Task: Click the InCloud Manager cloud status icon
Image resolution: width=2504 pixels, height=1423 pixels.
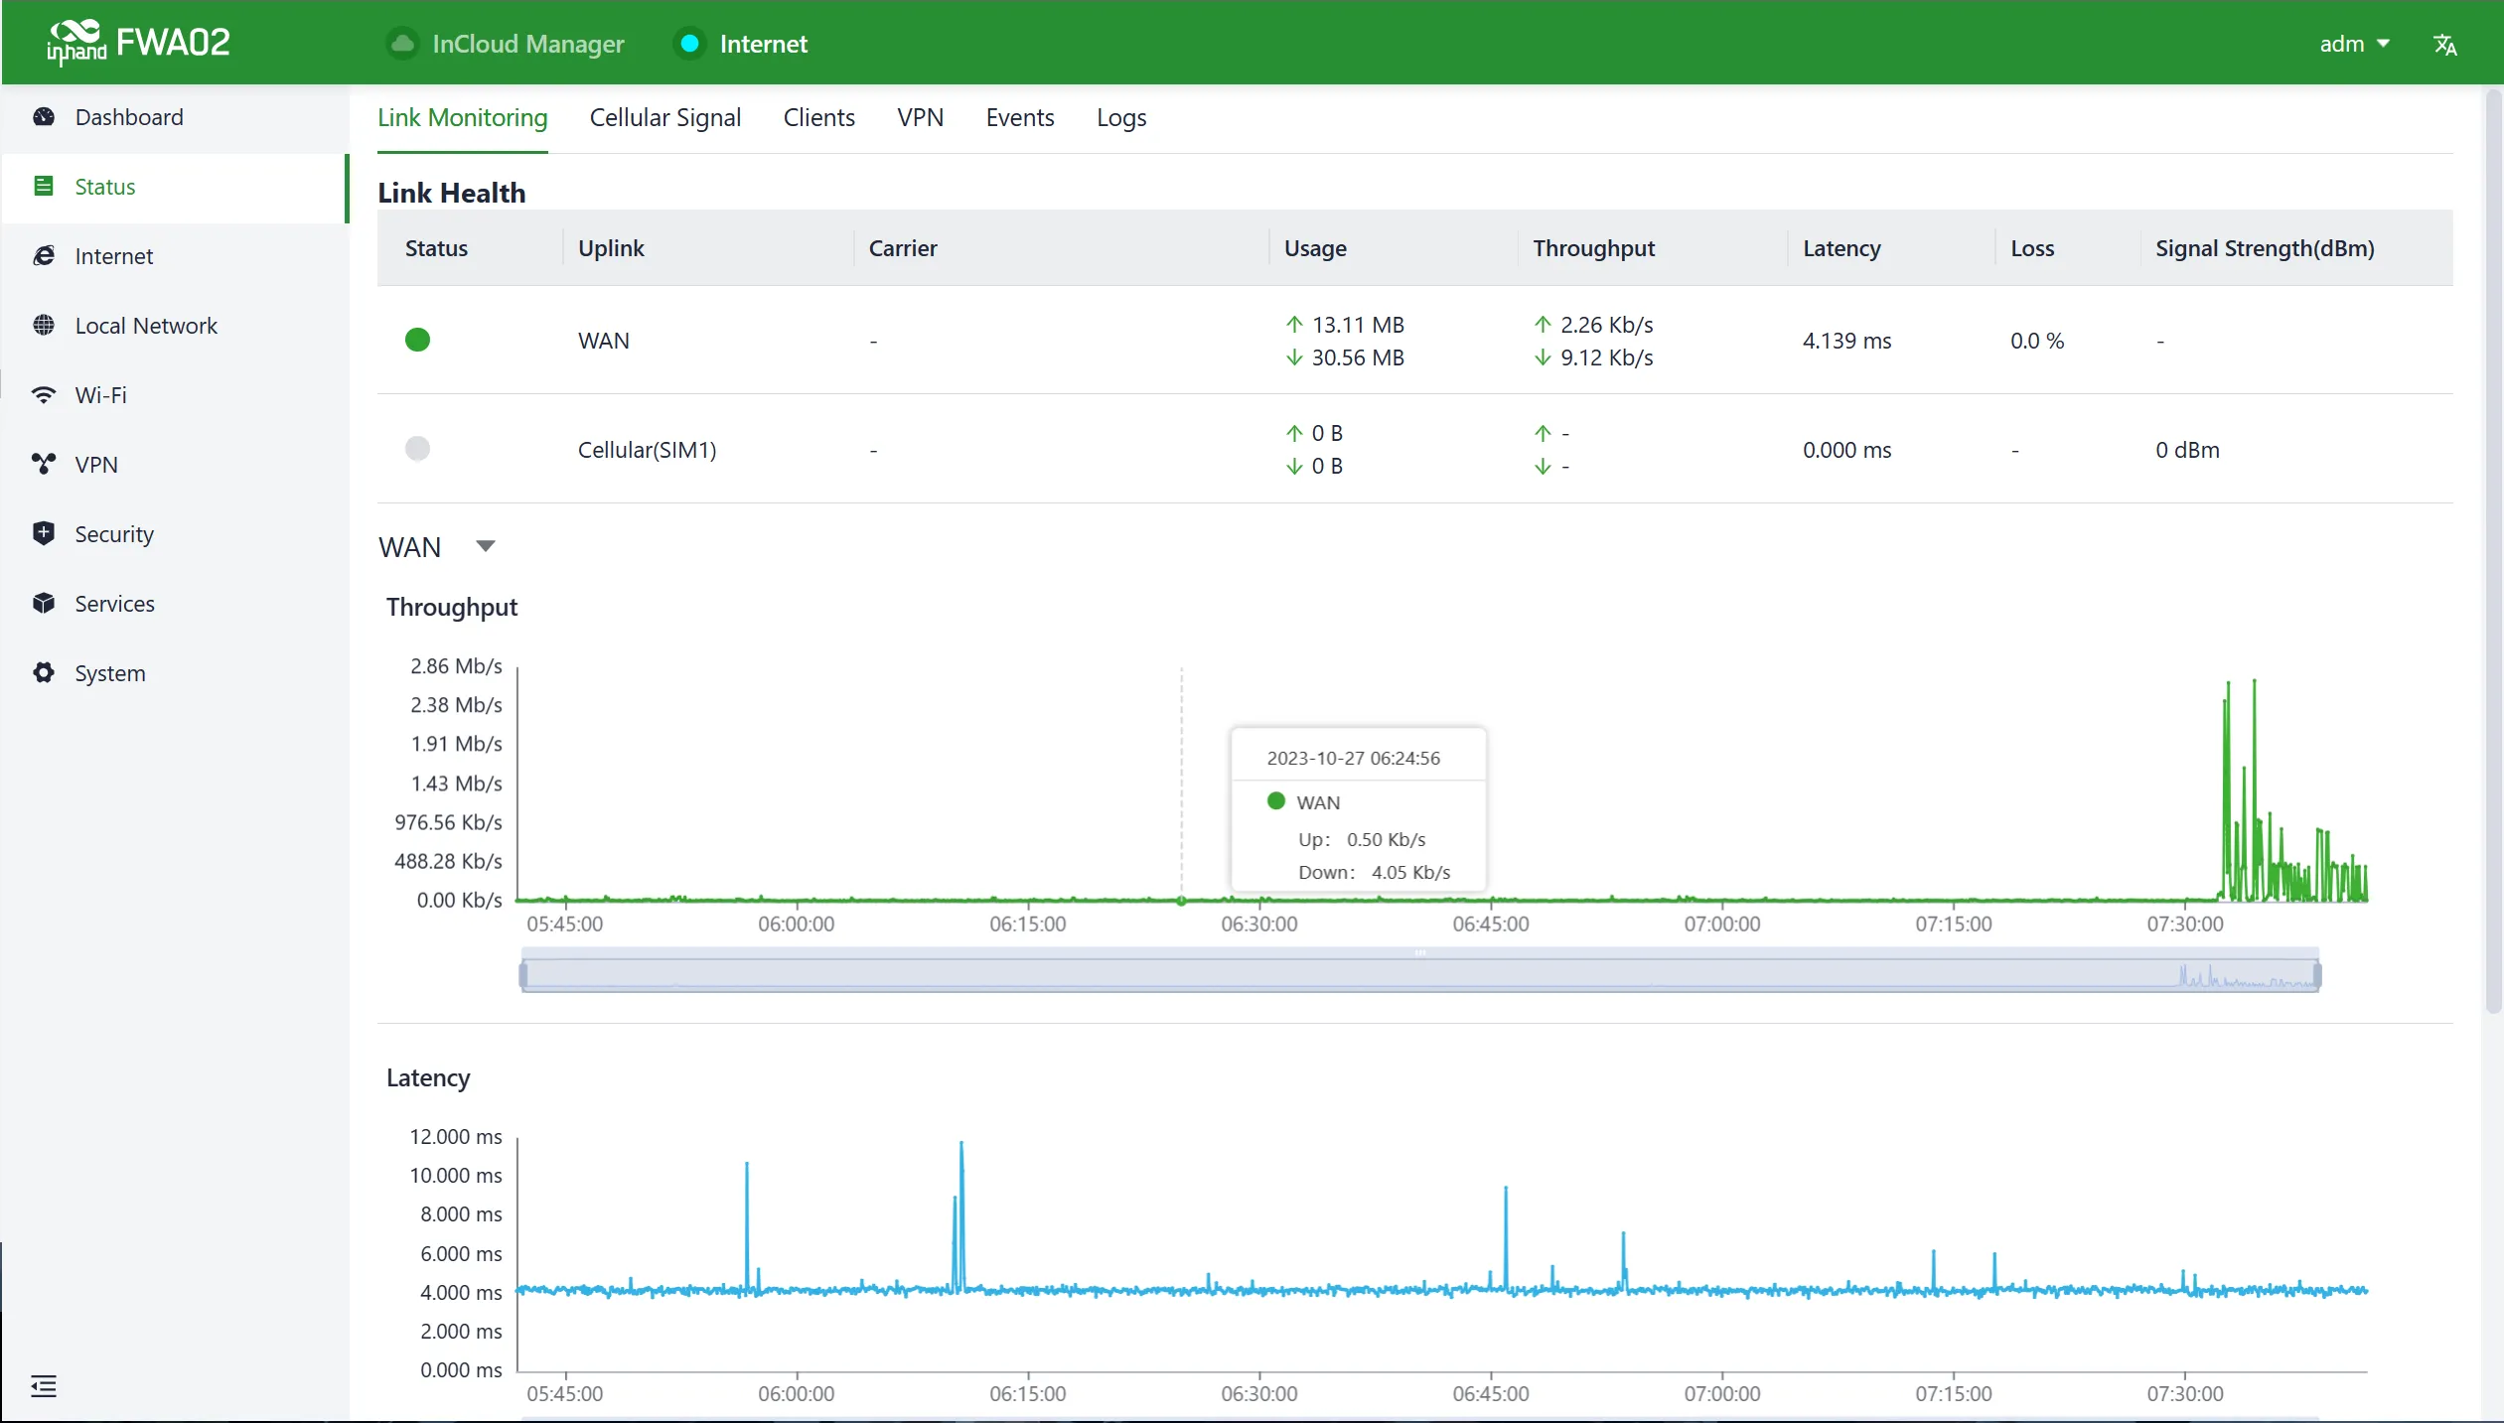Action: tap(402, 44)
